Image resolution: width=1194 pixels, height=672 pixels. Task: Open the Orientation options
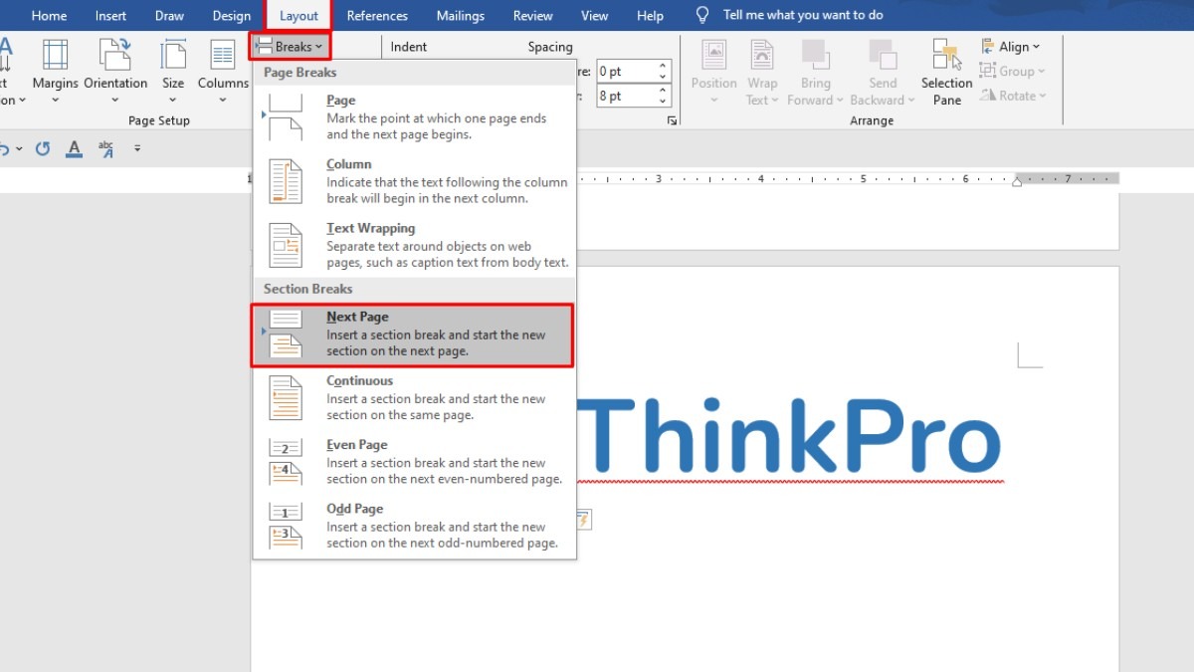(x=115, y=72)
